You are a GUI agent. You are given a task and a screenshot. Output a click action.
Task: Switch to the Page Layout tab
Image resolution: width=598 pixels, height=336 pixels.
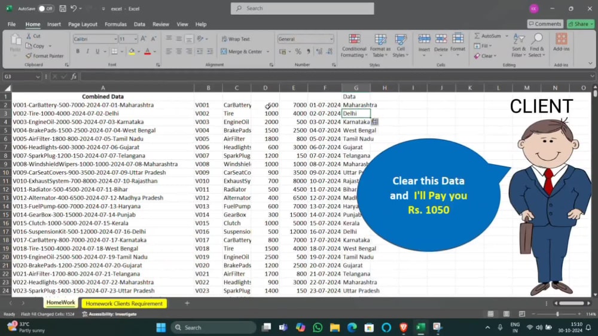pyautogui.click(x=83, y=24)
